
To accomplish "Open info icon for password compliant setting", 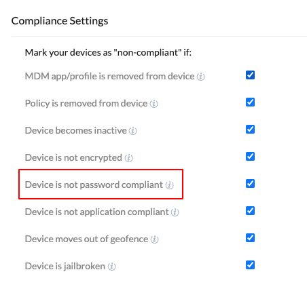I will click(x=169, y=185).
